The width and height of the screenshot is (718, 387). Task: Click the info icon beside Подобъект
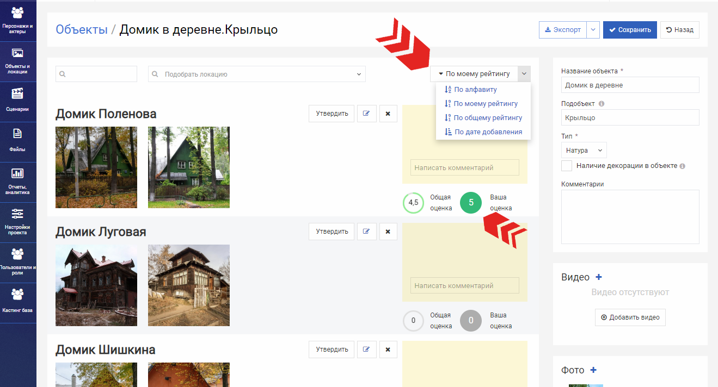601,103
